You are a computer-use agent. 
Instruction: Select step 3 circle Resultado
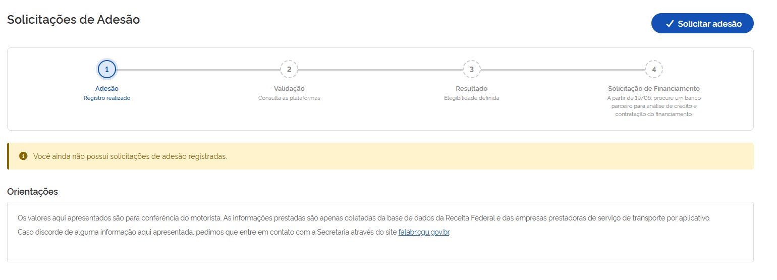tap(472, 70)
